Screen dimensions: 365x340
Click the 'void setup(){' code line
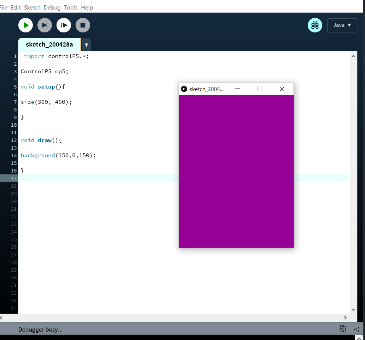tap(43, 87)
